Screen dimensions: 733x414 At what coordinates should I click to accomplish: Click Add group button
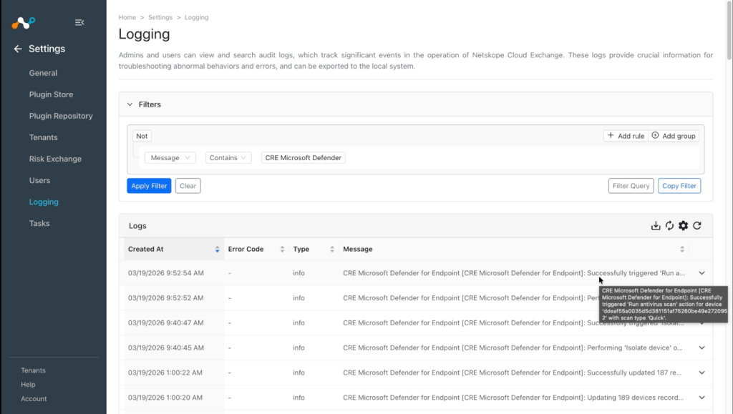pyautogui.click(x=674, y=136)
